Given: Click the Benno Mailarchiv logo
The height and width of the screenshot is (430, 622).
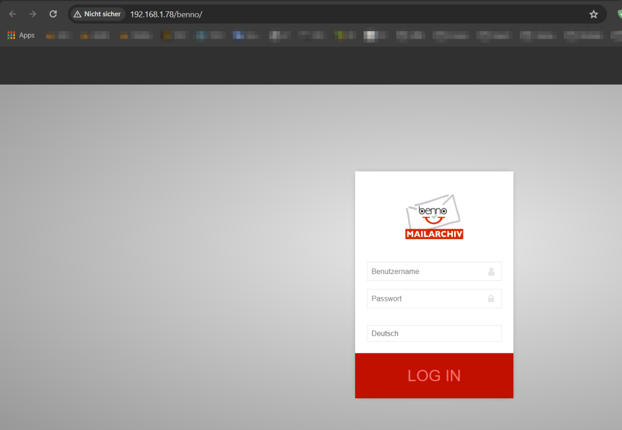Looking at the screenshot, I should pos(434,217).
